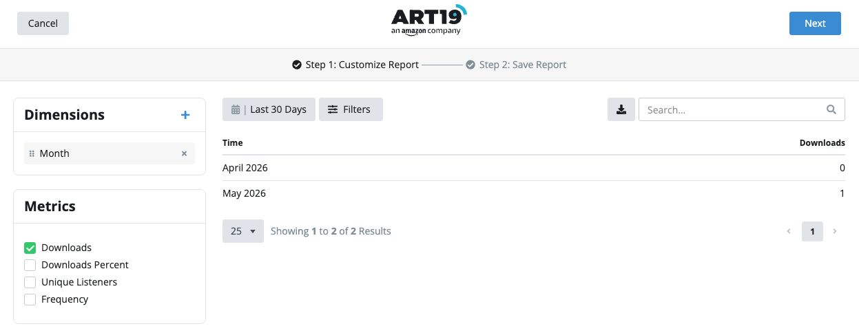Go to next results page
The height and width of the screenshot is (335, 859).
click(x=835, y=231)
